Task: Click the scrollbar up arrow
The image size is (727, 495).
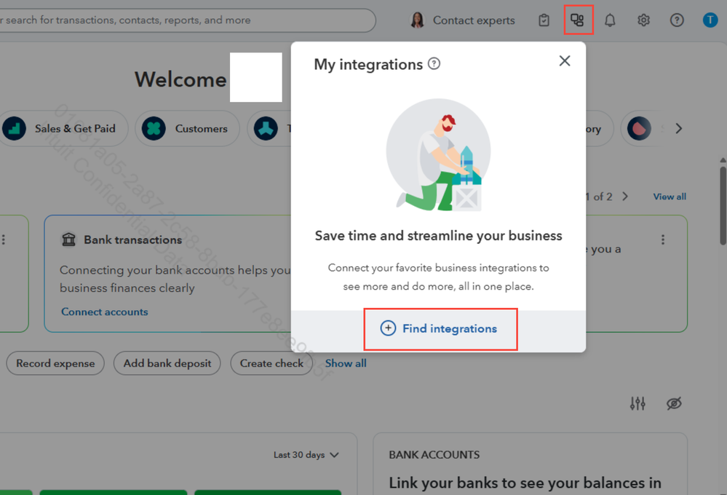Action: click(x=723, y=160)
